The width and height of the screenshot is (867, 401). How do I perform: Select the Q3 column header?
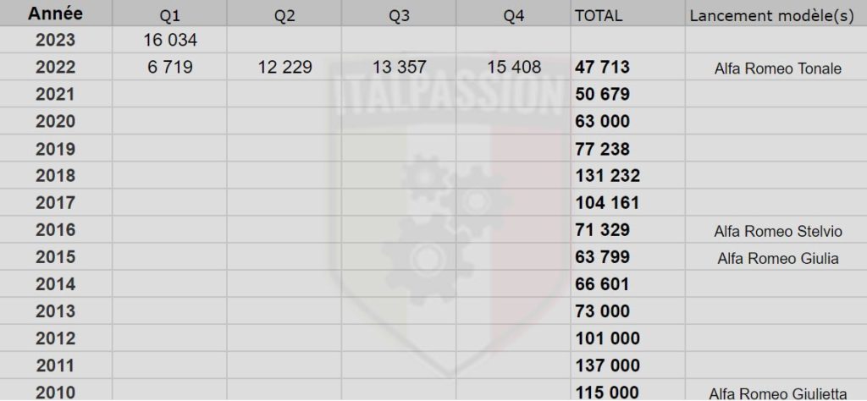[x=399, y=14]
